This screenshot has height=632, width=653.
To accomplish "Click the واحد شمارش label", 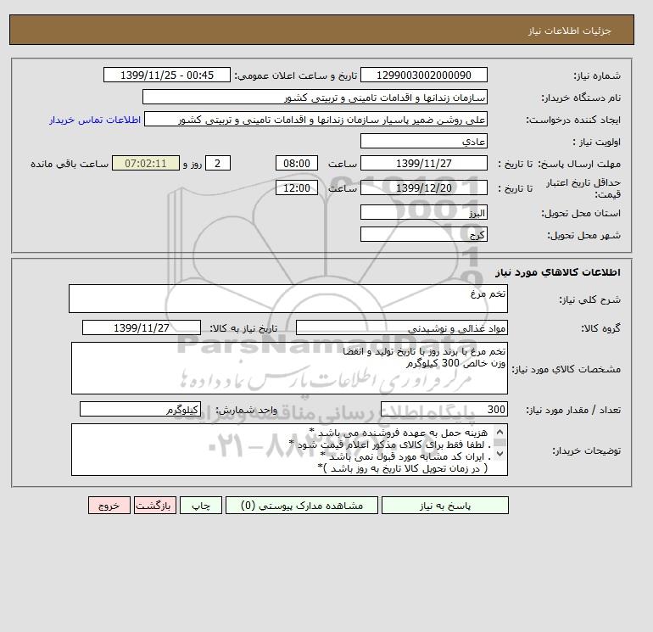I will 246,411.
